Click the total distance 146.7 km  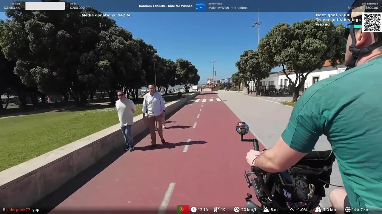click(x=361, y=210)
